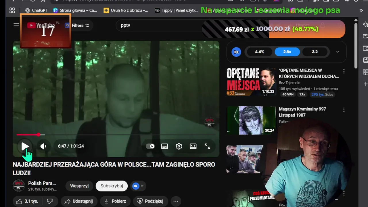Select the 4.4% vidIQ stat pill
This screenshot has width=368, height=207.
(x=259, y=52)
